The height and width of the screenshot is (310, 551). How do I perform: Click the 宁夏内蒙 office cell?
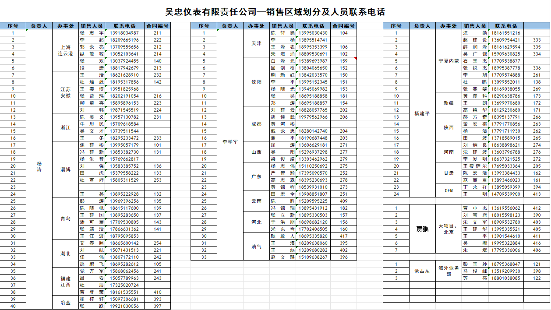coord(449,61)
